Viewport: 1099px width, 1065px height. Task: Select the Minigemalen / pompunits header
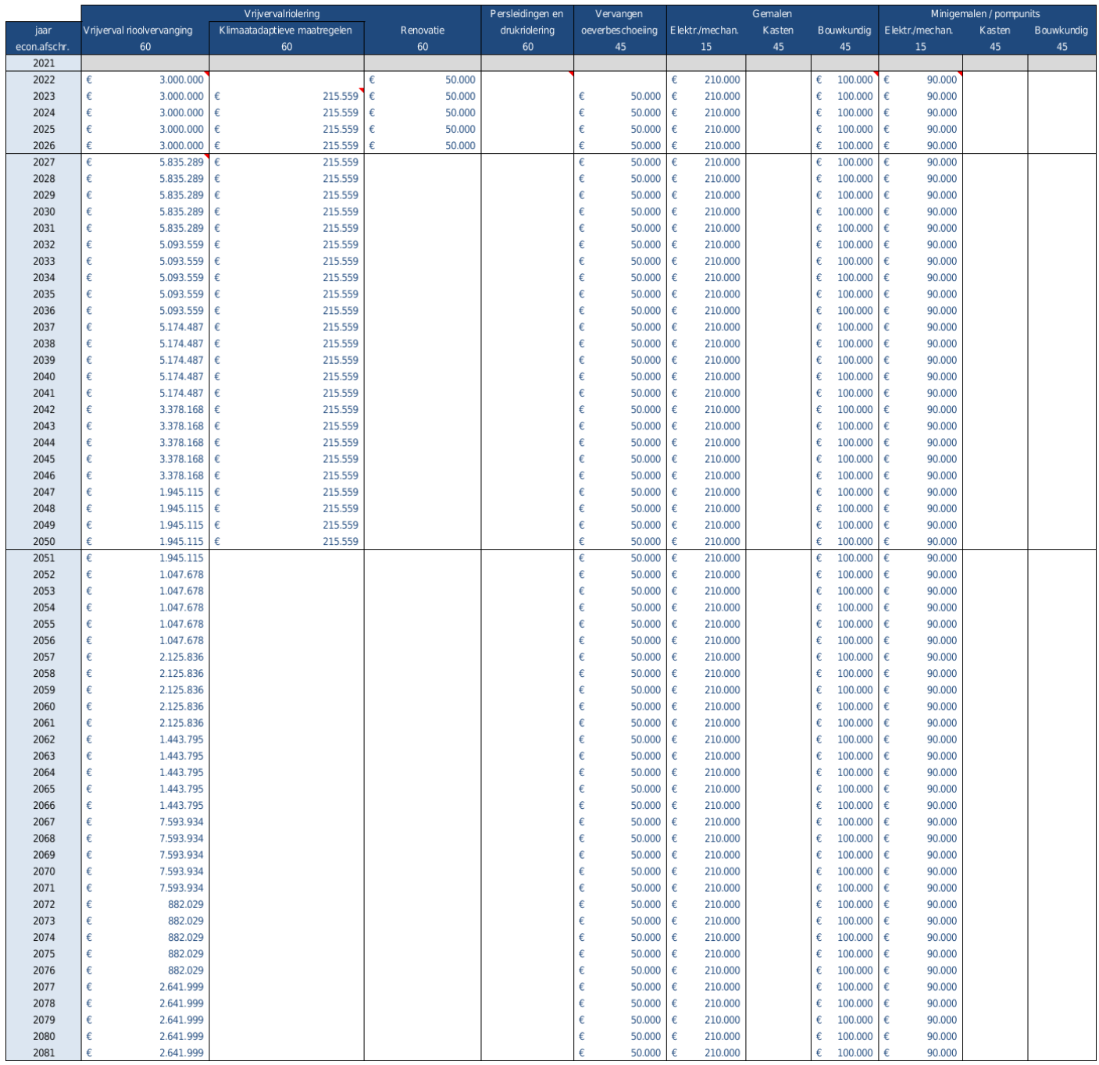click(985, 14)
